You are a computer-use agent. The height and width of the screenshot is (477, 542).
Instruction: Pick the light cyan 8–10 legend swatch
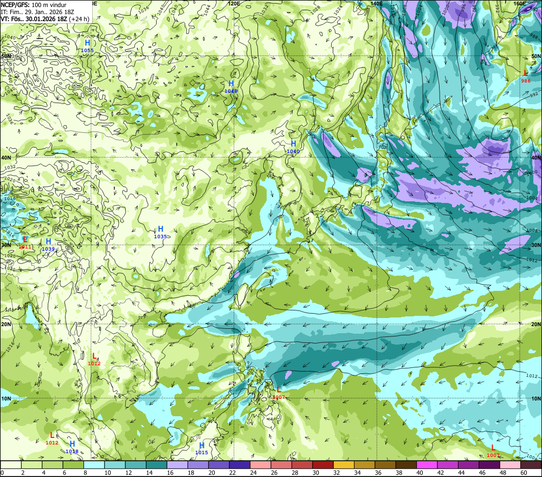(94, 465)
